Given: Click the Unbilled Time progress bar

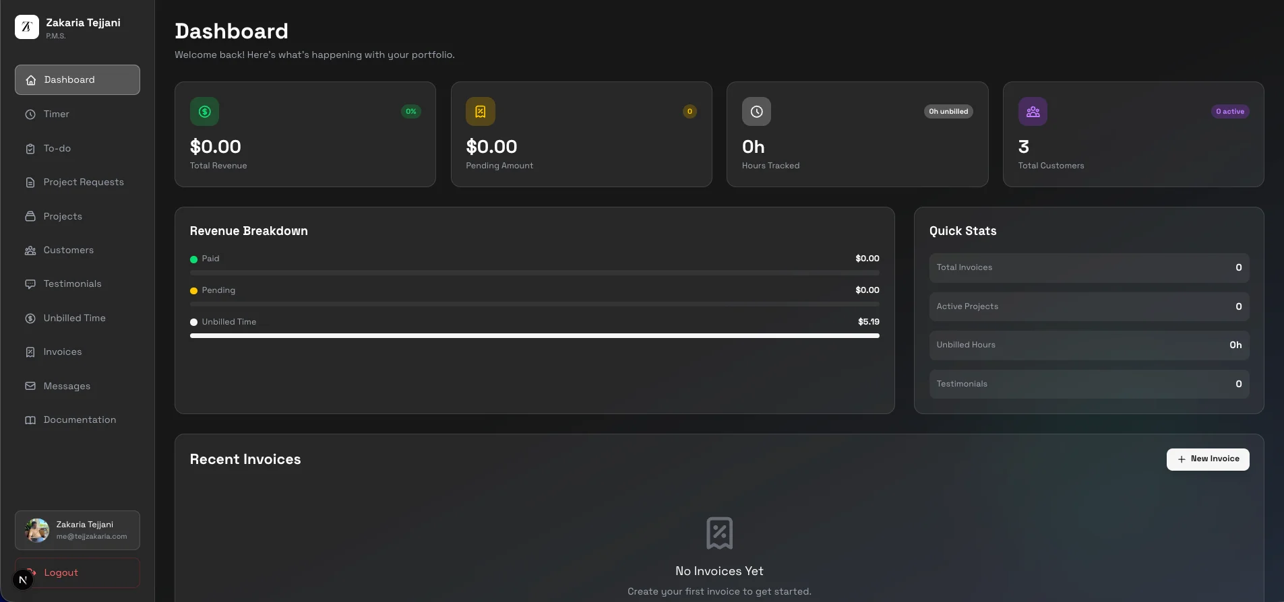Looking at the screenshot, I should 534,335.
